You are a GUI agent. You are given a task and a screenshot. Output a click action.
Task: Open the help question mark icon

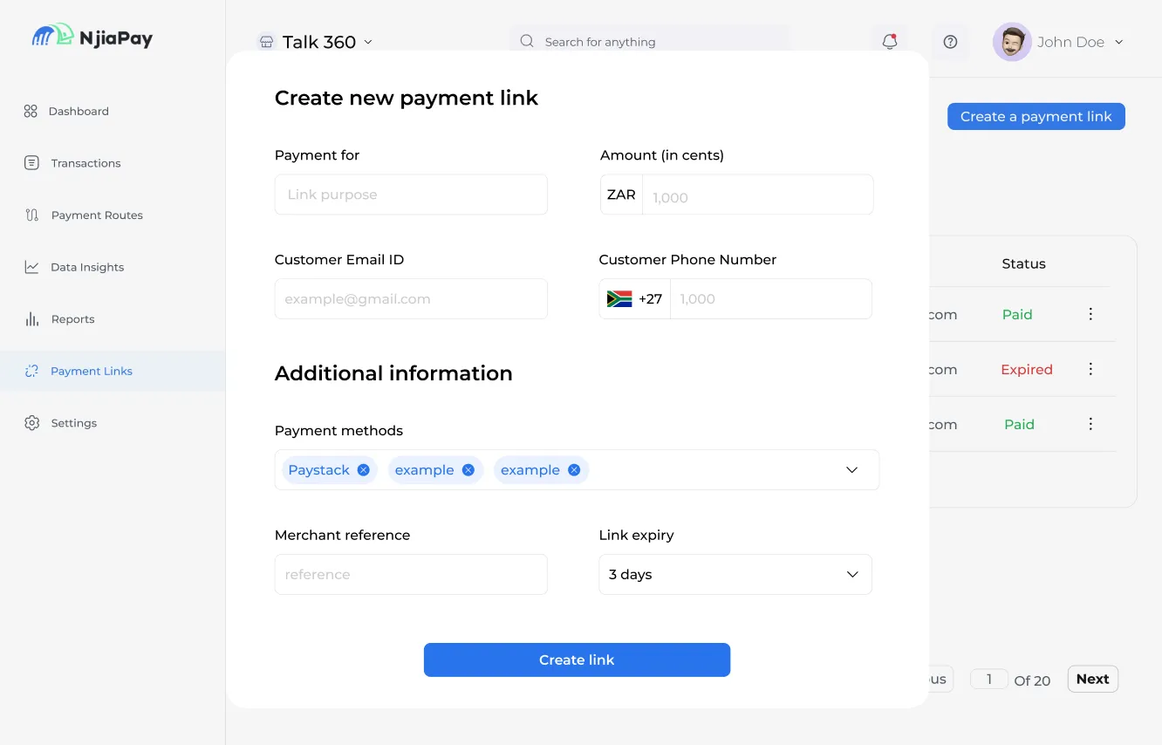(x=950, y=42)
